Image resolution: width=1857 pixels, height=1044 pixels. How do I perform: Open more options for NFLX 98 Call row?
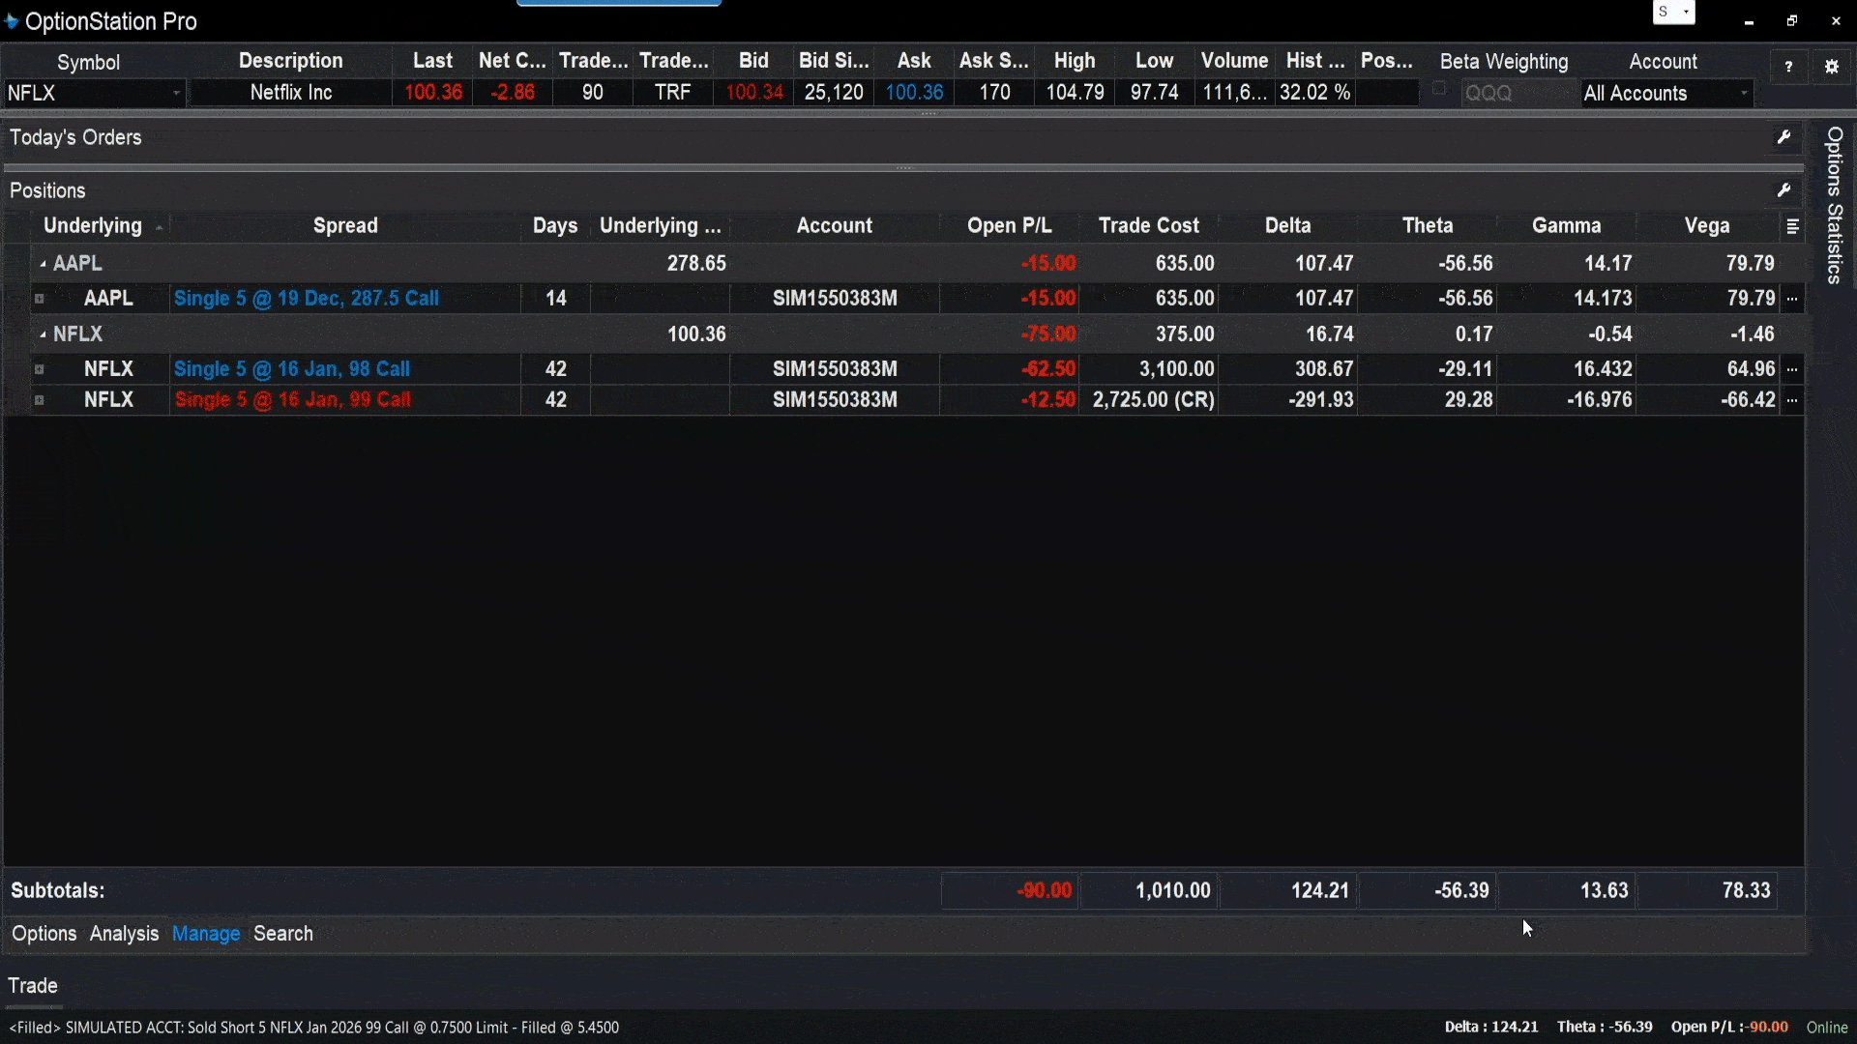tap(1792, 369)
